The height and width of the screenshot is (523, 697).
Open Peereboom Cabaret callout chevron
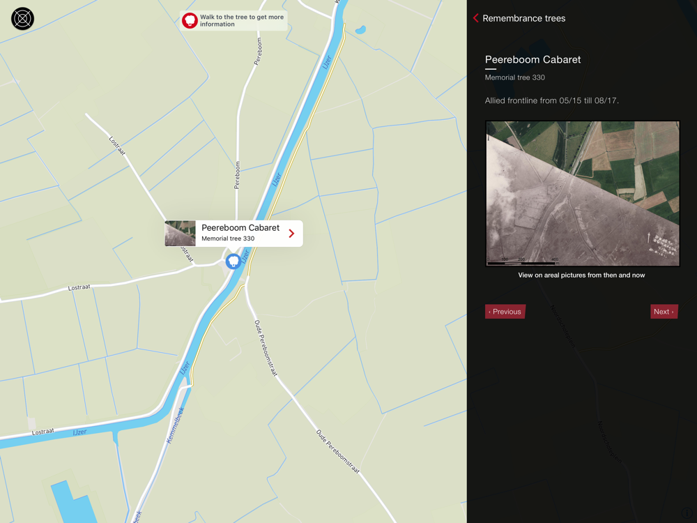coord(291,234)
